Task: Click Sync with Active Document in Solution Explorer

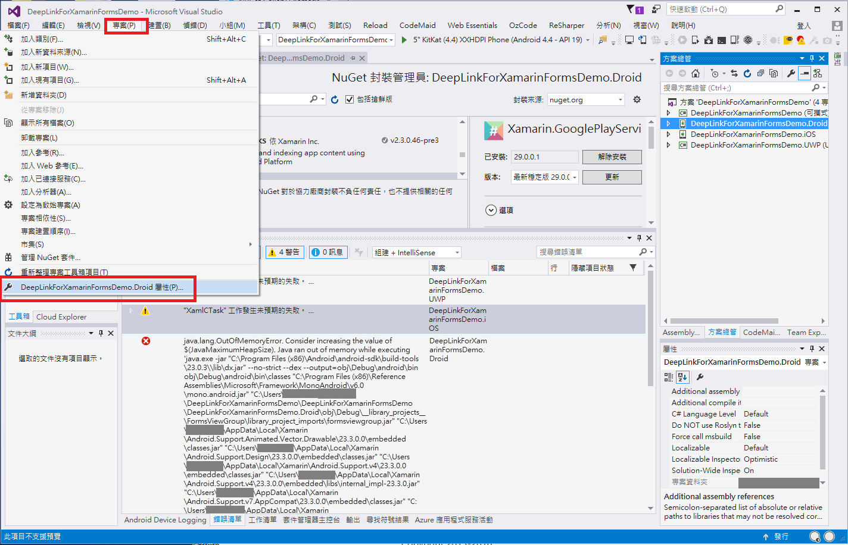Action: click(734, 73)
